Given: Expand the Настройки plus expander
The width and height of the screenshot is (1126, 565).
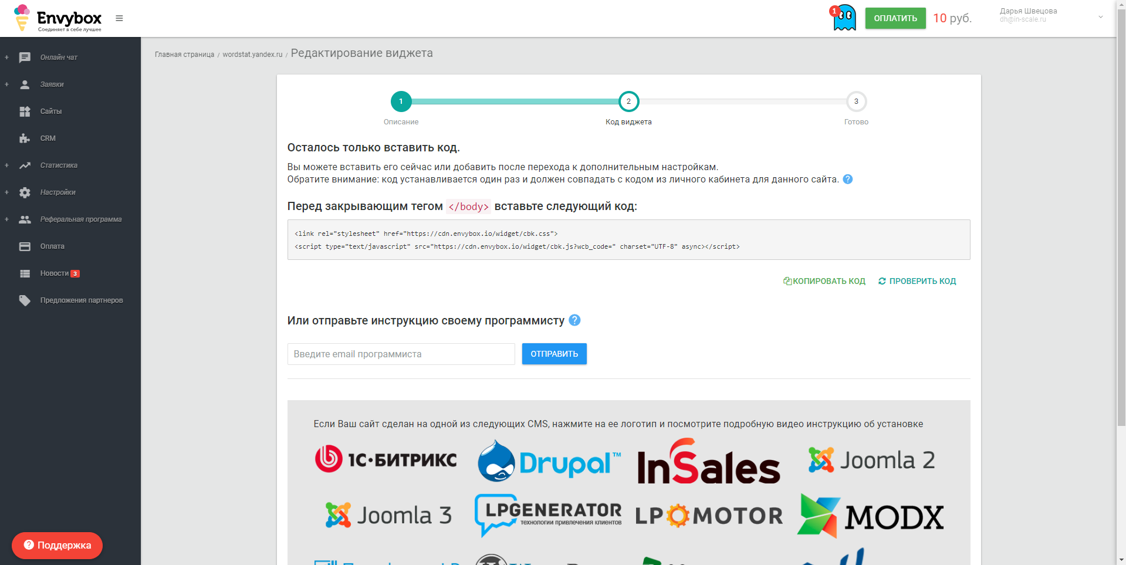Looking at the screenshot, I should click(6, 192).
